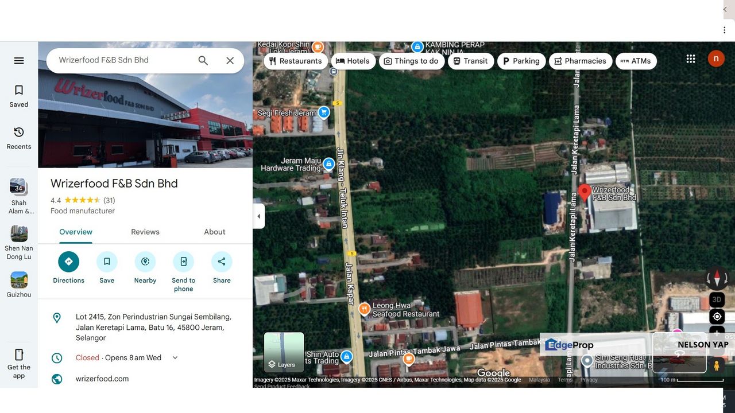The image size is (735, 413).
Task: Open the Privacy link
Action: point(589,380)
